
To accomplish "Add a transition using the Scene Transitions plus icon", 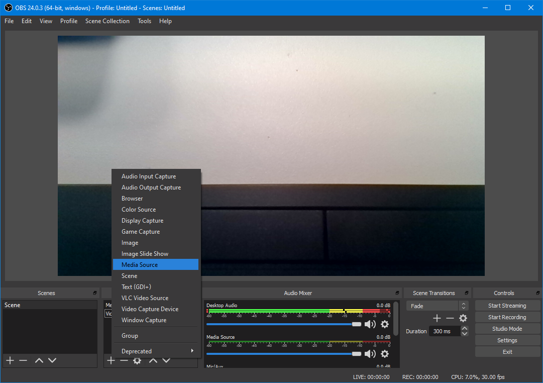I will [x=437, y=318].
